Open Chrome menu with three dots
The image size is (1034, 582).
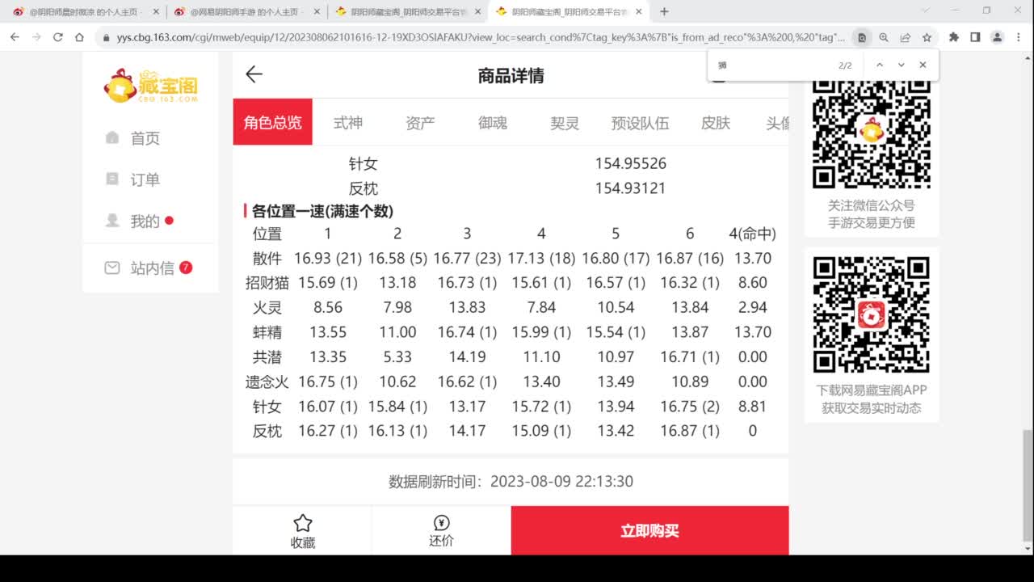pos(1019,37)
